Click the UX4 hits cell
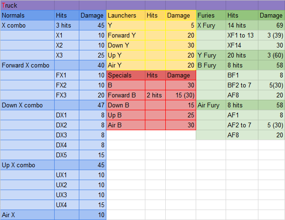285x220 pixels. coord(66,205)
